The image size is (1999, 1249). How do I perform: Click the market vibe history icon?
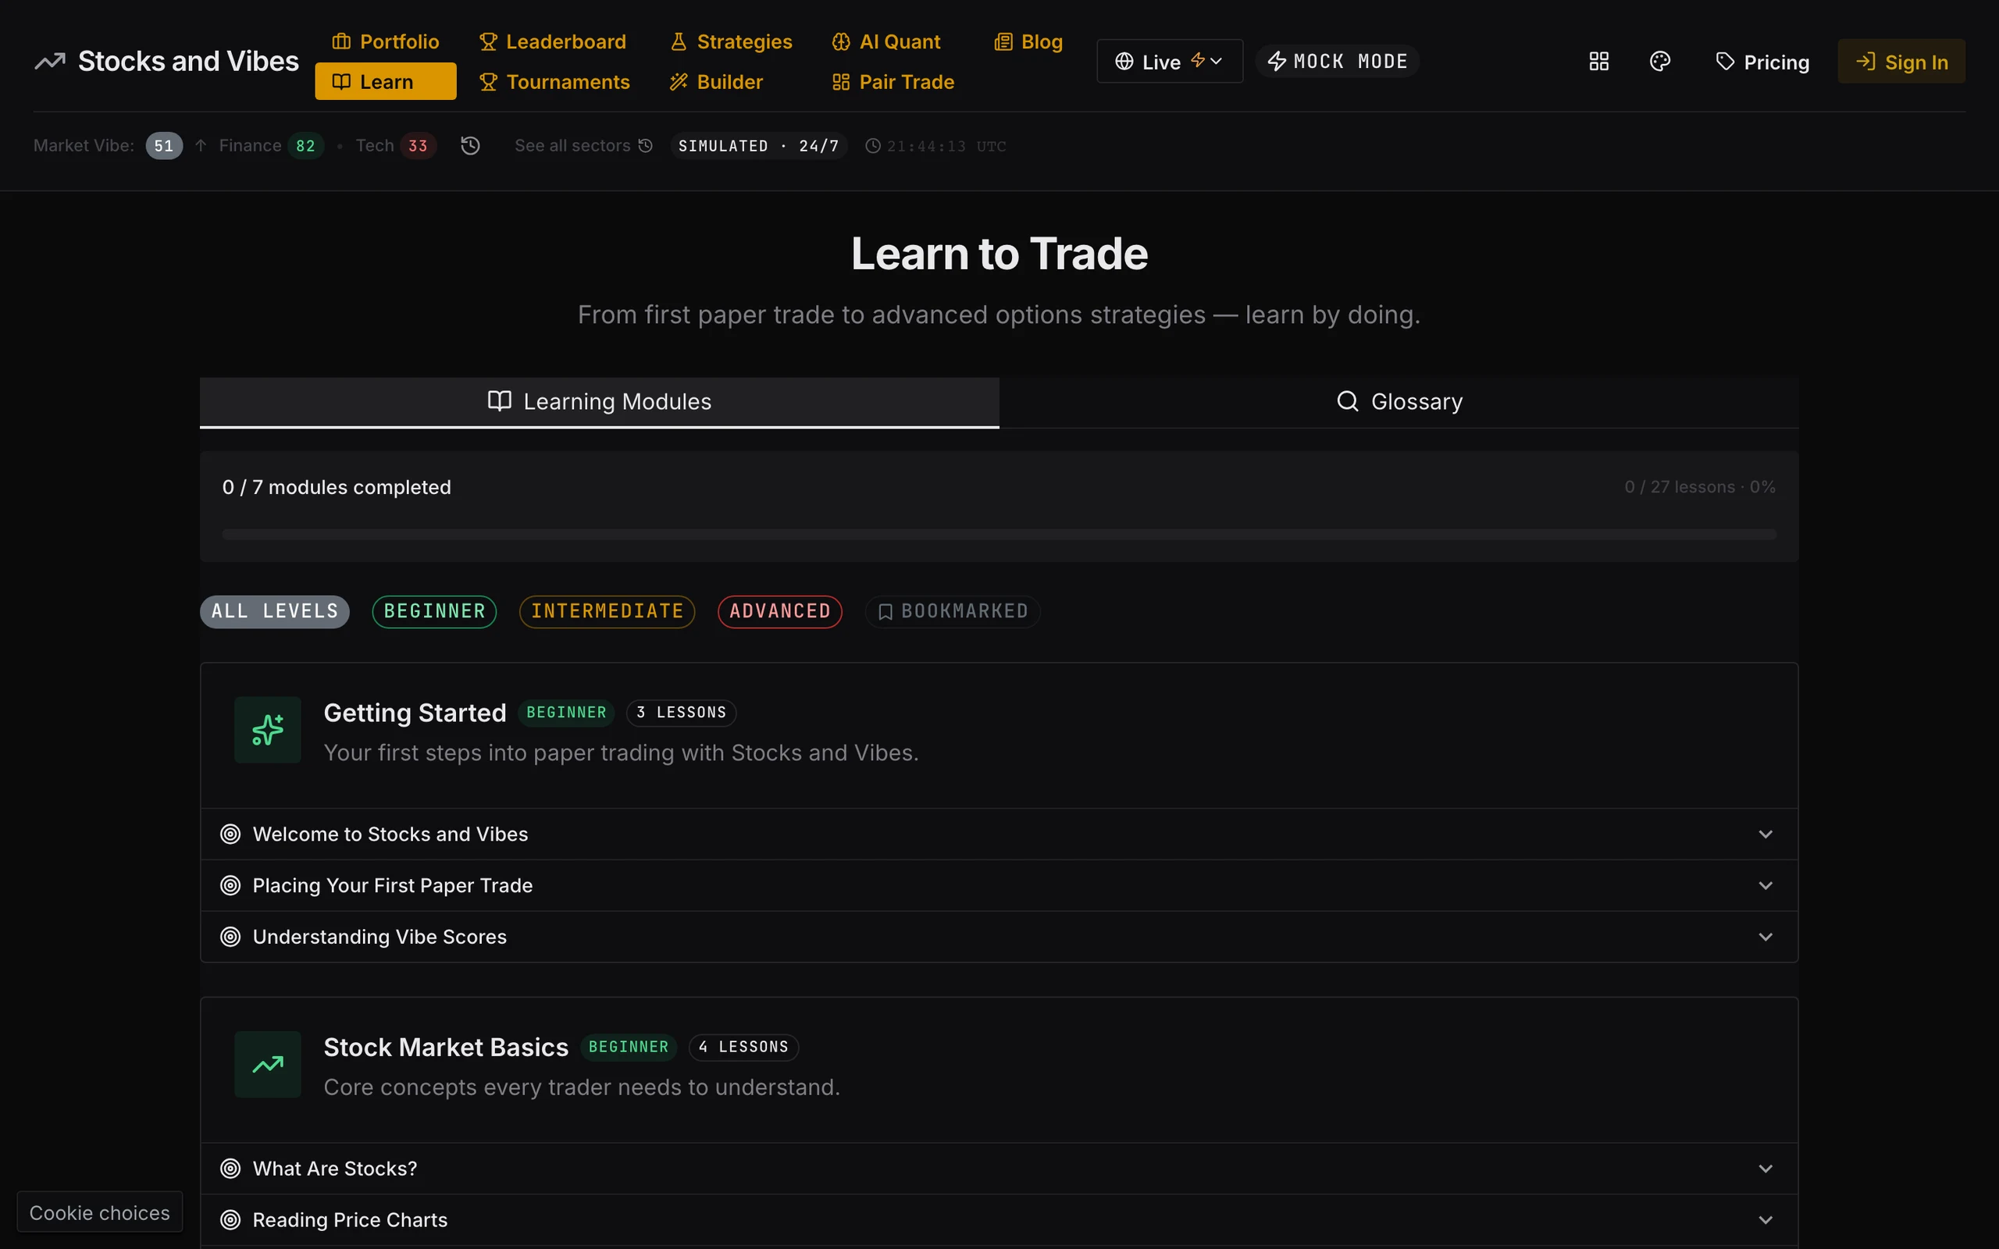pyautogui.click(x=470, y=145)
